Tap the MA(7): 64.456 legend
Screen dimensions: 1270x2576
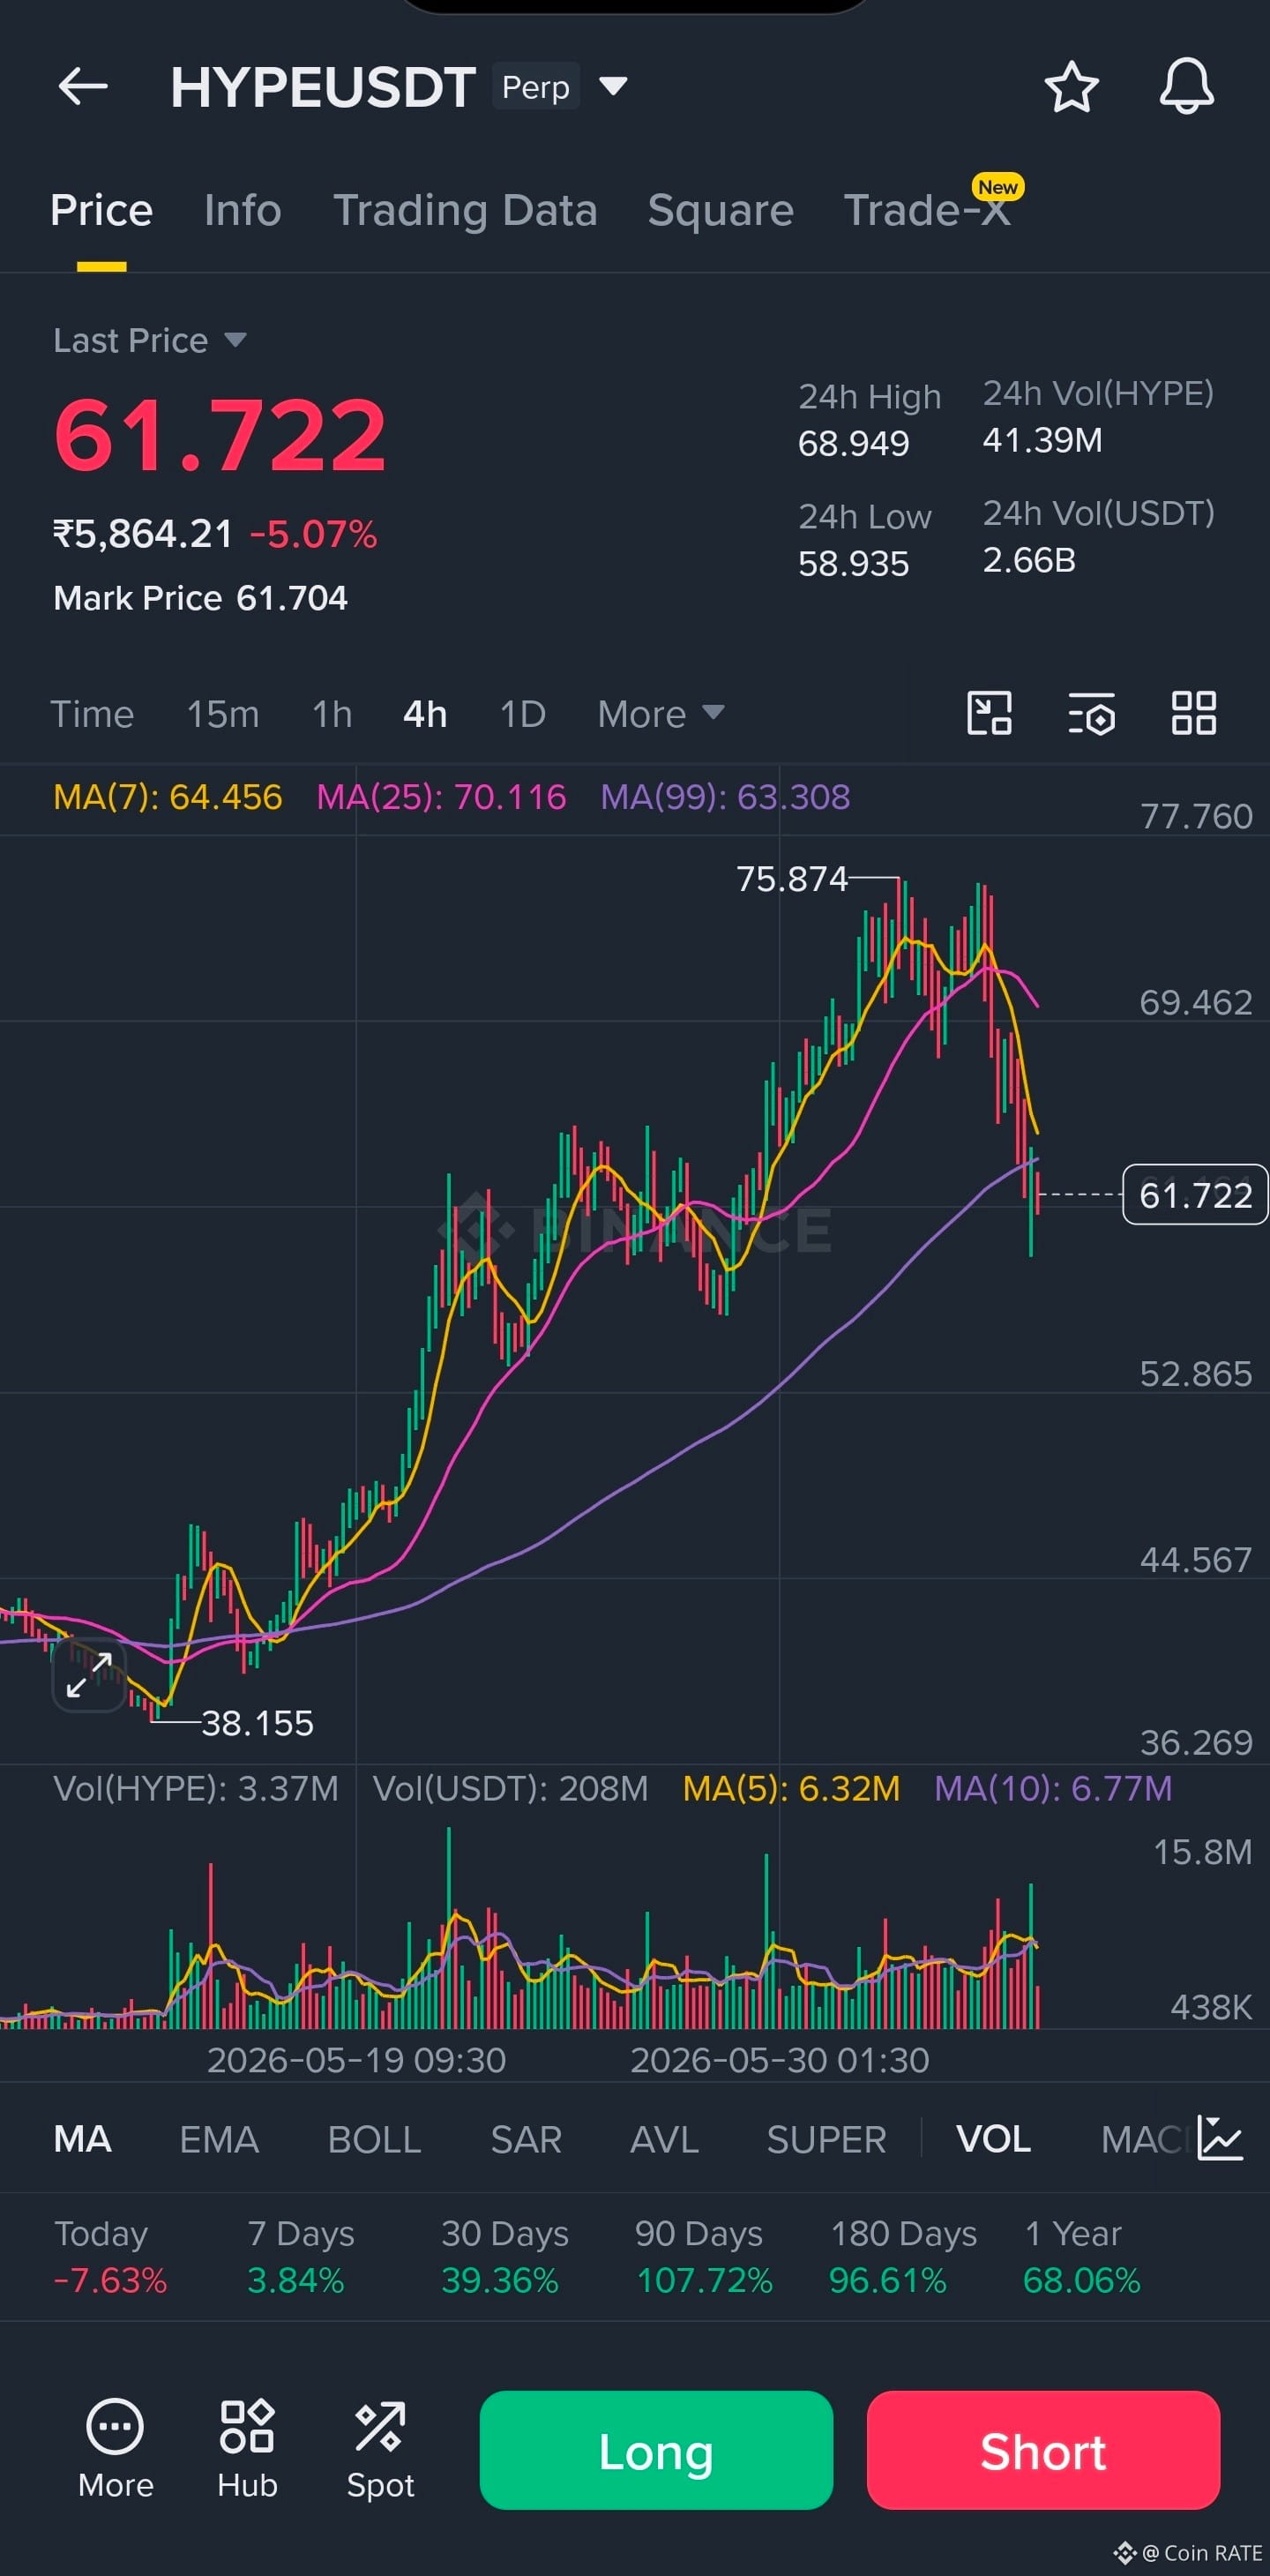tap(167, 797)
